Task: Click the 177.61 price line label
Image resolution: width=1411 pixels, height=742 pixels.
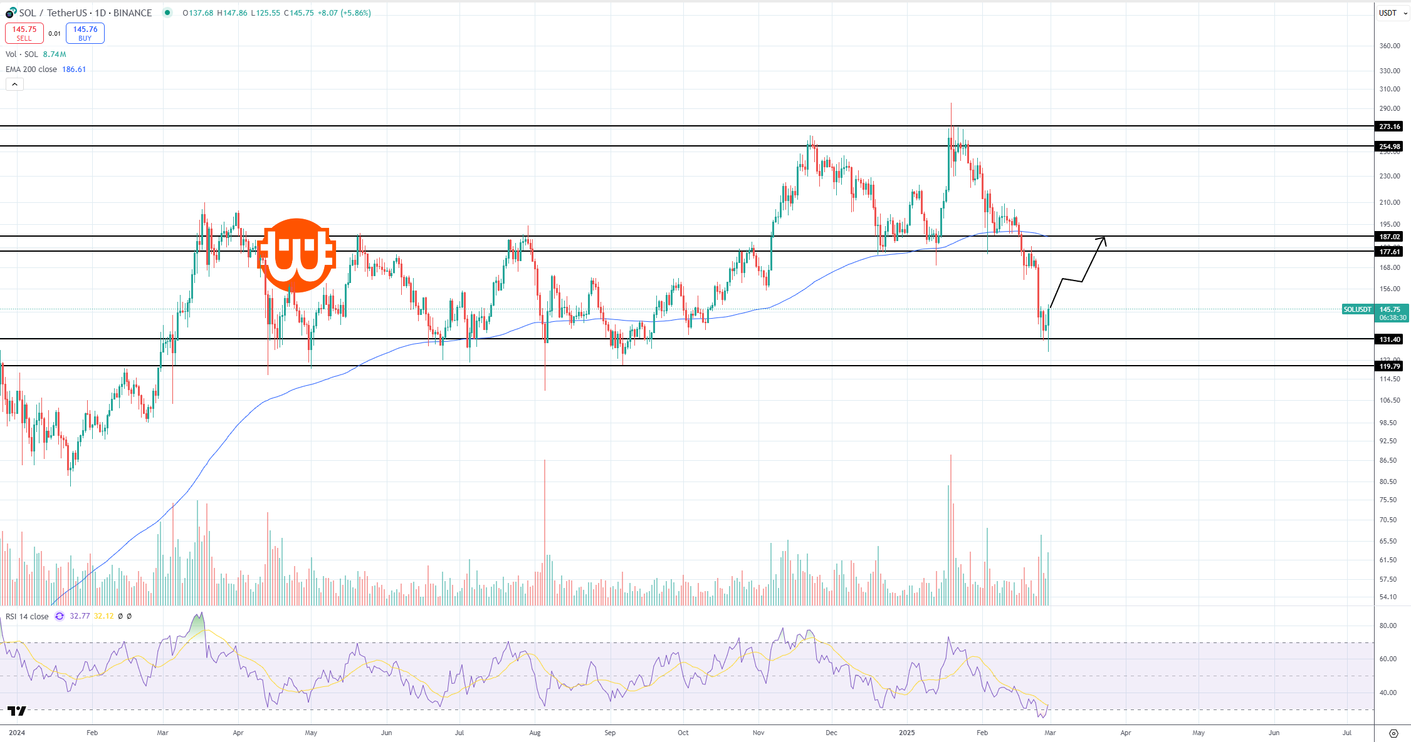Action: point(1390,252)
